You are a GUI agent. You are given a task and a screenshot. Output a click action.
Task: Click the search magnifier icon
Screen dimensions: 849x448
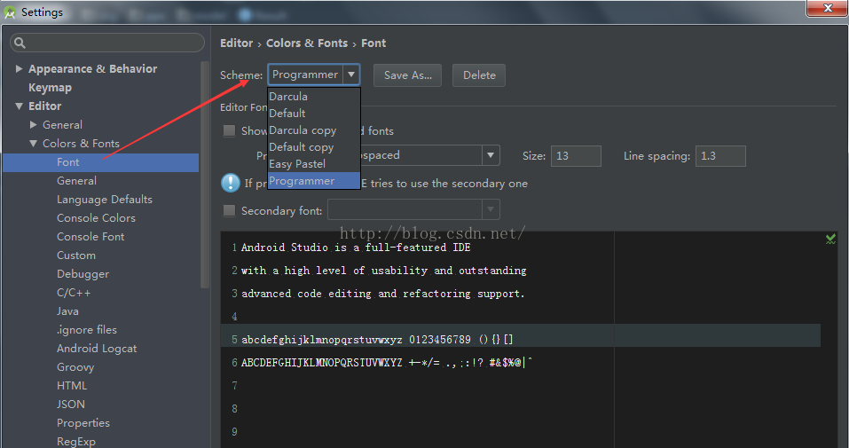coord(20,43)
